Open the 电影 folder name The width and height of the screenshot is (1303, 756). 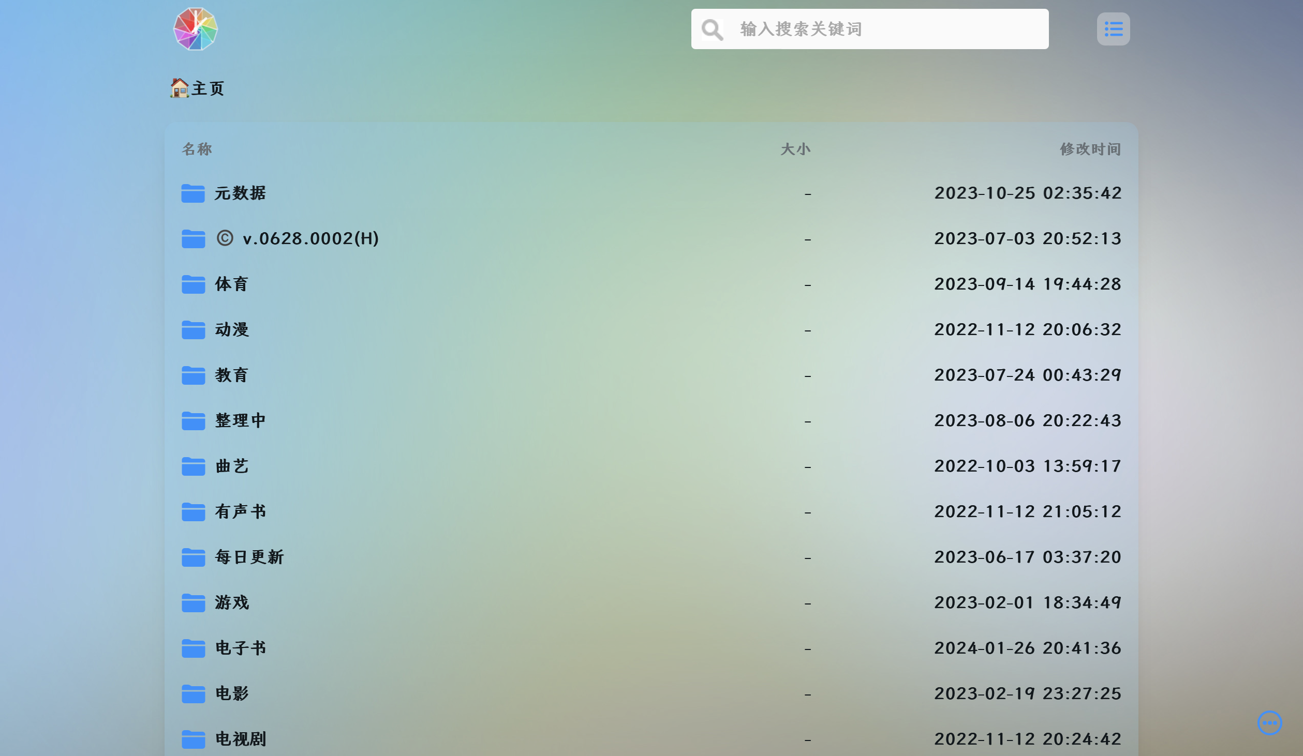pos(232,694)
